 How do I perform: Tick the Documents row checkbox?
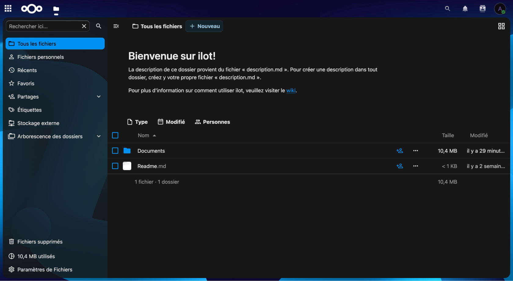click(115, 151)
